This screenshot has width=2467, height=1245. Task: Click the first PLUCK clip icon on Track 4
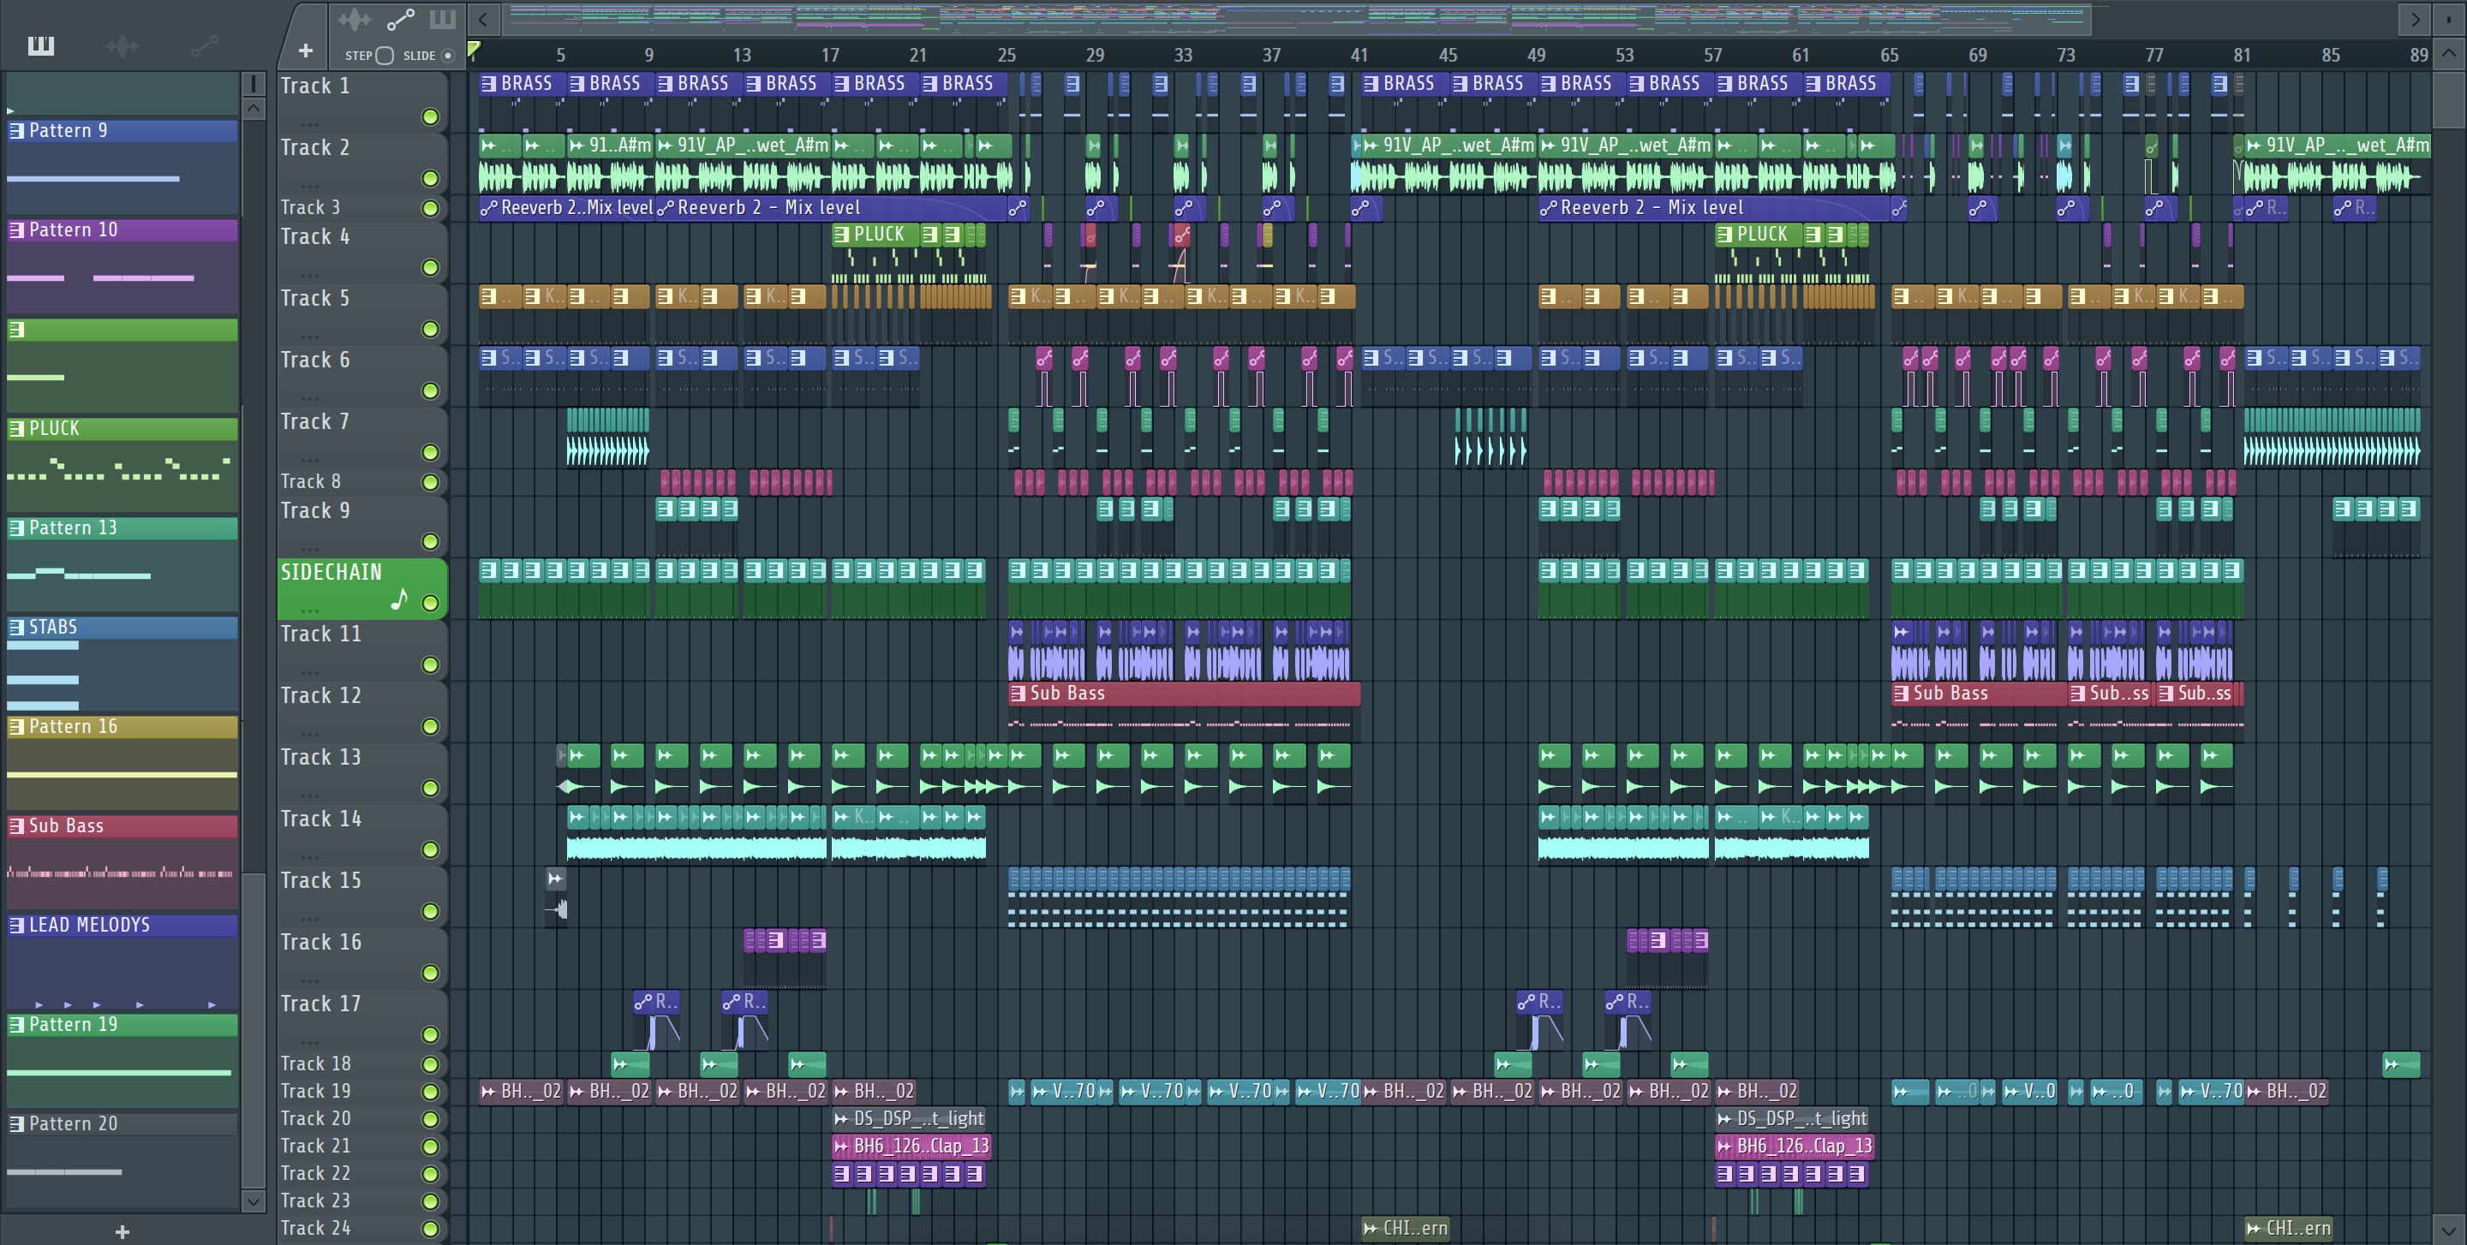(842, 235)
